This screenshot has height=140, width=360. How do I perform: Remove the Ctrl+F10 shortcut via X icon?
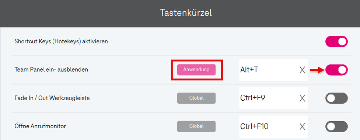pos(302,127)
